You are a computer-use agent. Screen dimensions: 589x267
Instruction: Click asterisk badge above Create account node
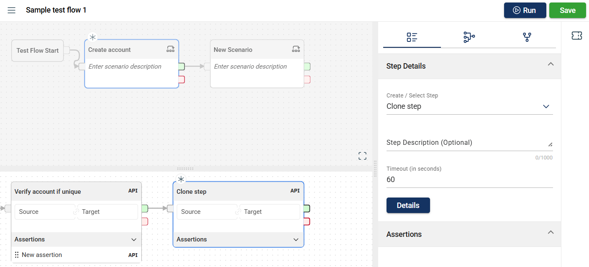92,37
